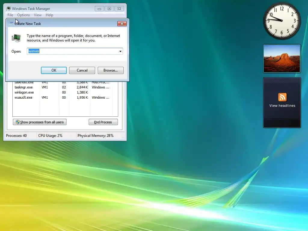Cancel the Create New Task dialog
Screen dimensions: 308x231
pyautogui.click(x=82, y=70)
